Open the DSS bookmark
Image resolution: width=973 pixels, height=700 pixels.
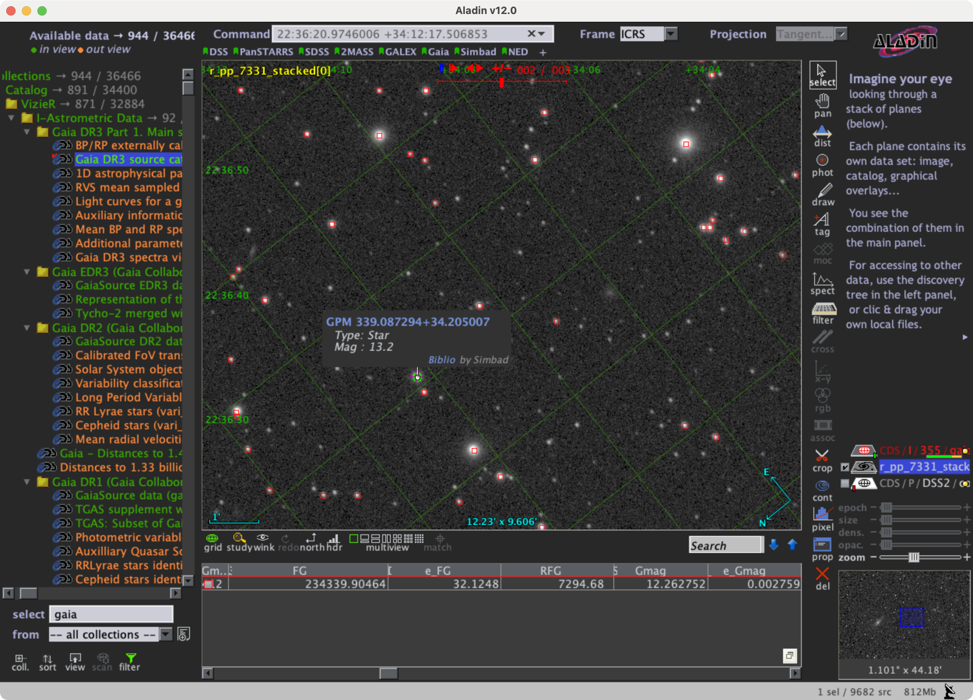point(215,52)
